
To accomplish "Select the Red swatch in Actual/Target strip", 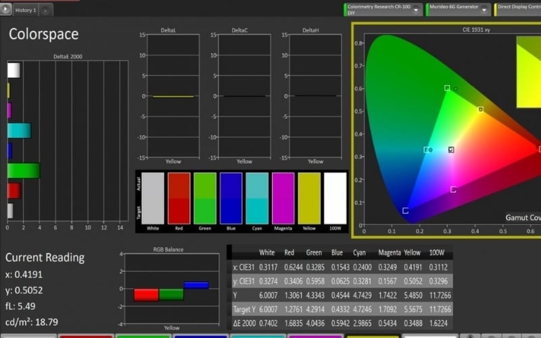I will [x=179, y=198].
